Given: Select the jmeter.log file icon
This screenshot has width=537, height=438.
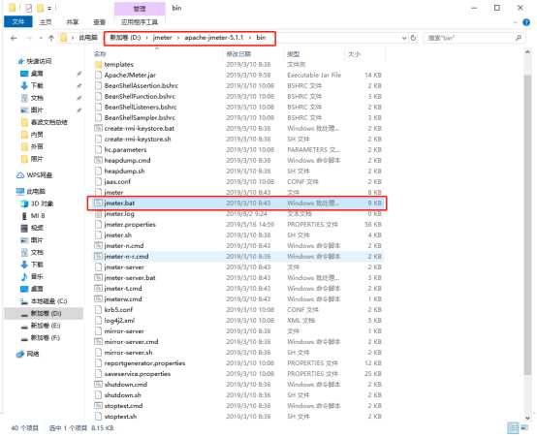Looking at the screenshot, I should [x=98, y=214].
